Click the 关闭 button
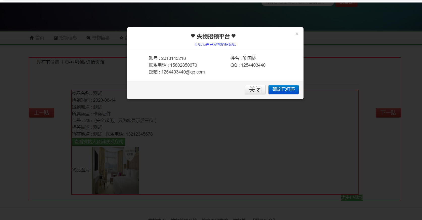Viewport: 422px width, 220px height. pyautogui.click(x=255, y=90)
